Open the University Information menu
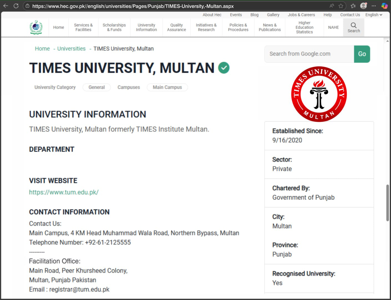The height and width of the screenshot is (300, 391). click(x=146, y=27)
